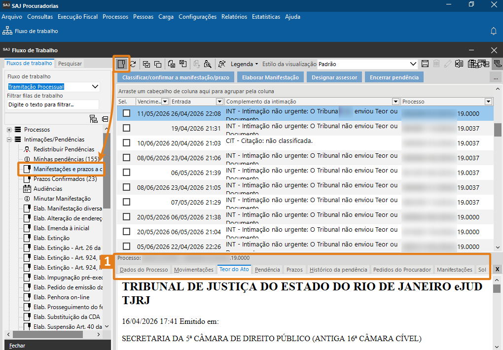Viewport: 503px width, 350px height.
Task: Switch to the Dados do Processo tab
Action: [144, 270]
